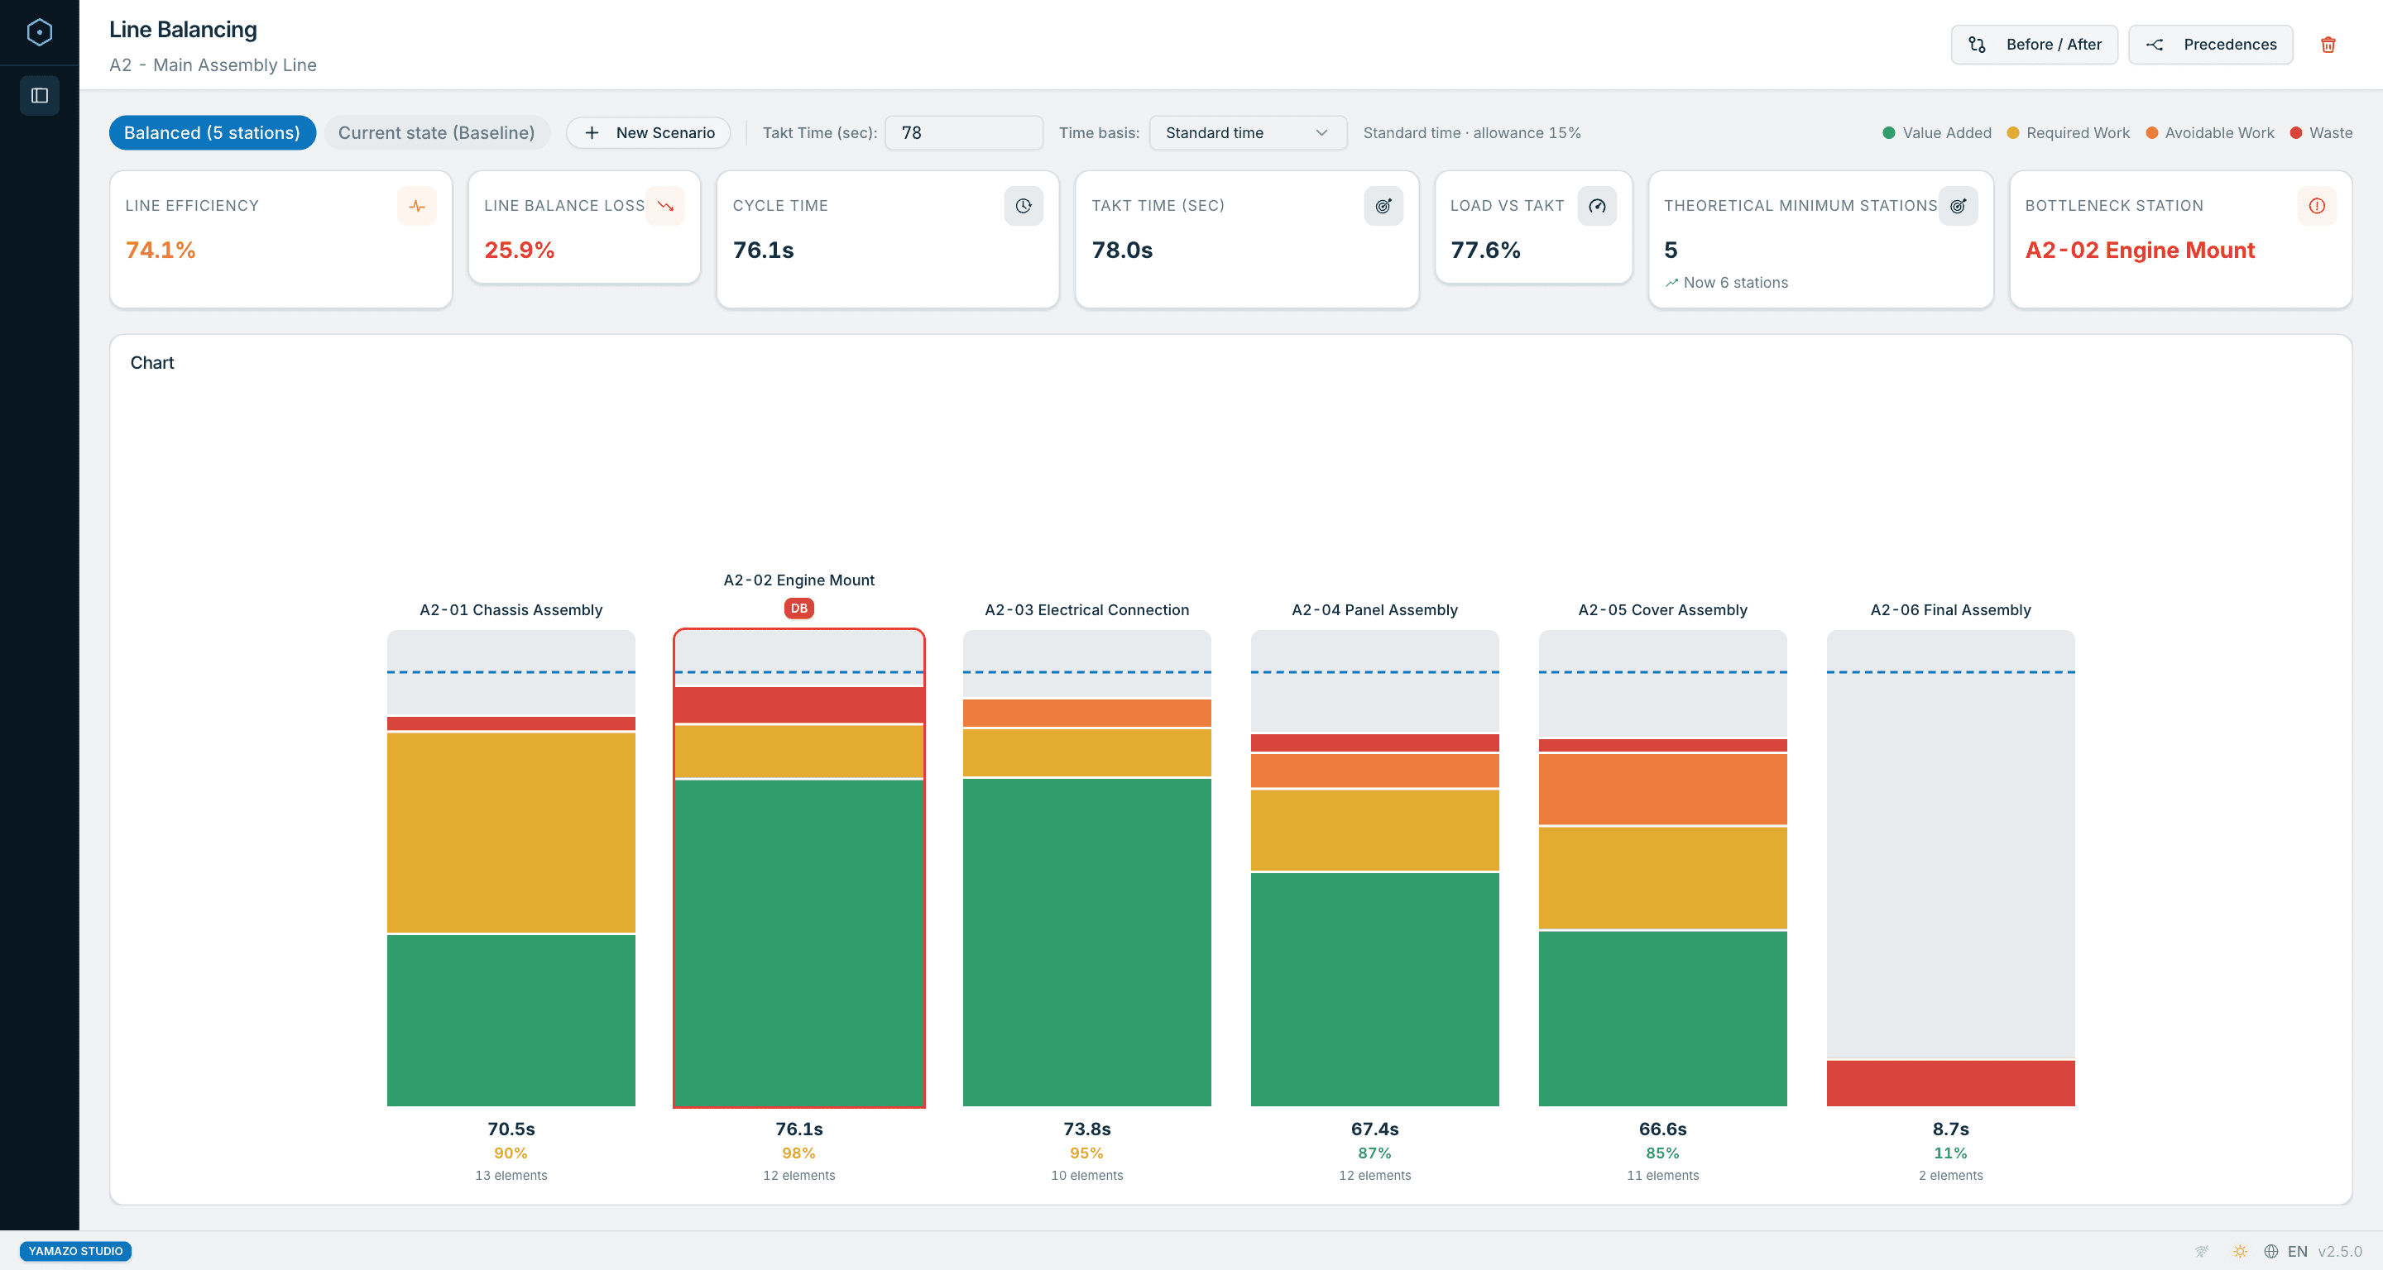The width and height of the screenshot is (2383, 1270).
Task: Toggle Required Work legend item
Action: 2068,132
